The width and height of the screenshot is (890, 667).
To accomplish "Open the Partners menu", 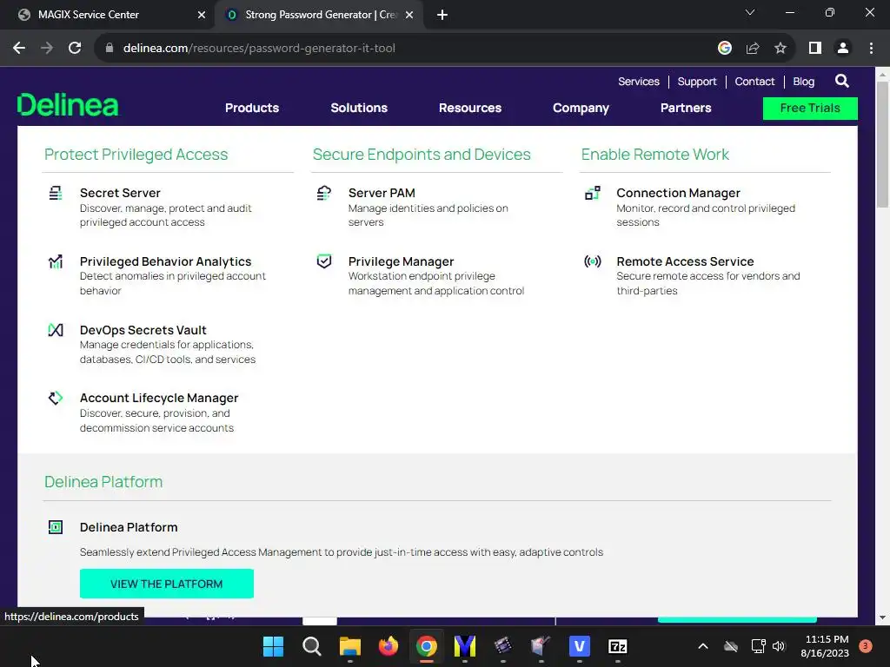I will point(686,108).
